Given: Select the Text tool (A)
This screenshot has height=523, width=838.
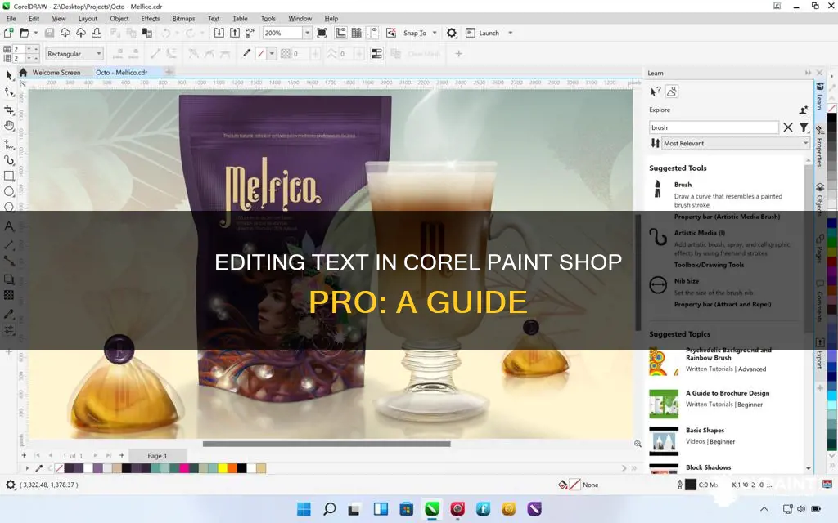Looking at the screenshot, I should [9, 226].
